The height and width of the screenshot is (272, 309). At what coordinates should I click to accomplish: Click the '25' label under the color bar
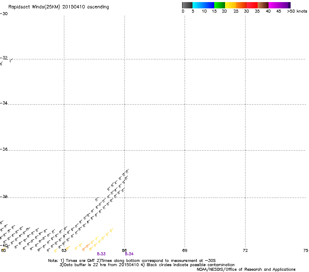click(236, 11)
